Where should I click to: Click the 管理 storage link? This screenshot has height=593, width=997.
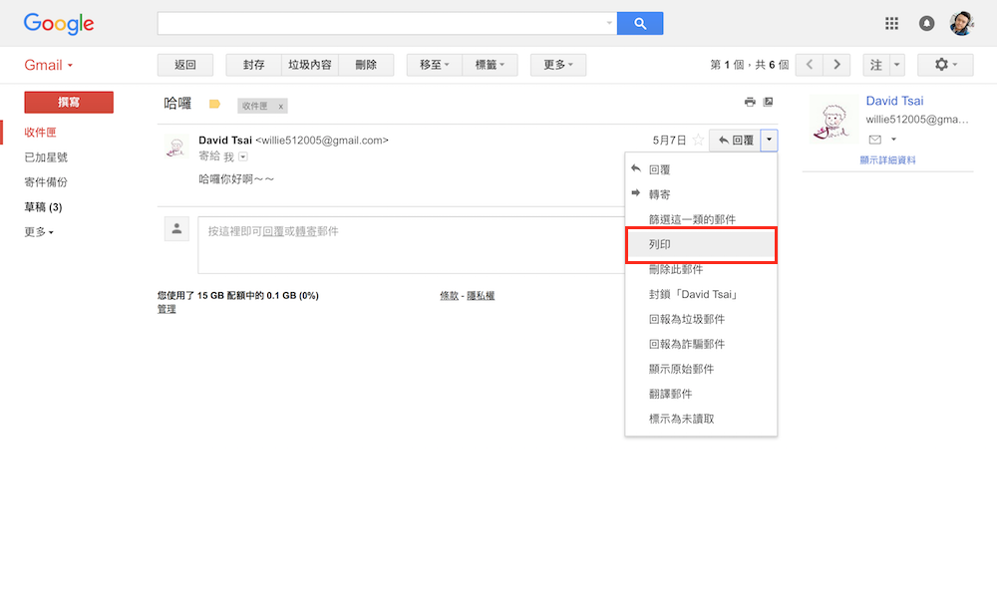coord(166,309)
